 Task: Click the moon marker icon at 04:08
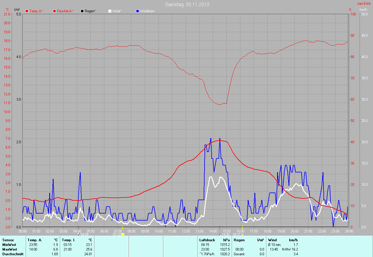coord(78,234)
